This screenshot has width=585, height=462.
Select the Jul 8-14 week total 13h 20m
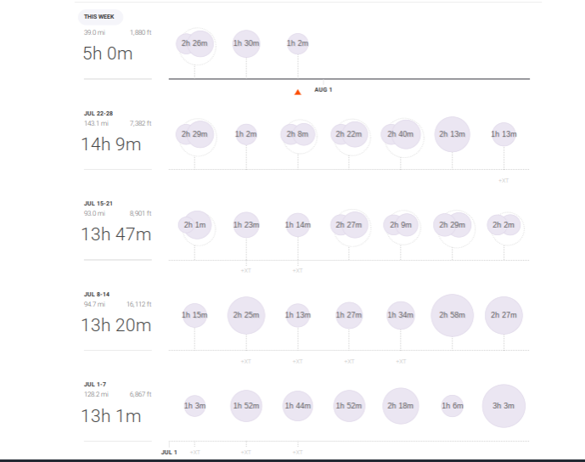coord(116,325)
